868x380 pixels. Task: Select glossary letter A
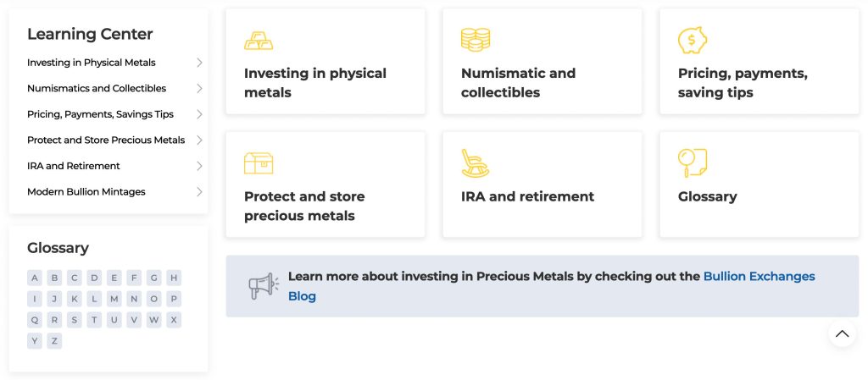click(x=35, y=278)
